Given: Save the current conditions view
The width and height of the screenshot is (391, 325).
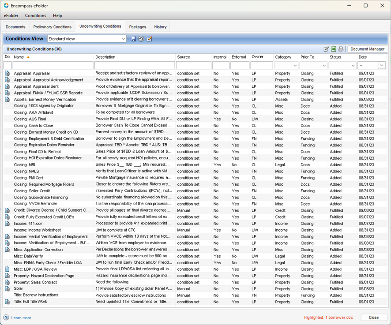Looking at the screenshot, I should [x=134, y=39].
